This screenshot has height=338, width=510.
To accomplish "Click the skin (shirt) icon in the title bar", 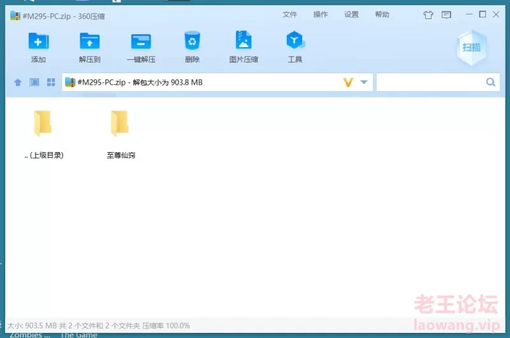I will (428, 15).
